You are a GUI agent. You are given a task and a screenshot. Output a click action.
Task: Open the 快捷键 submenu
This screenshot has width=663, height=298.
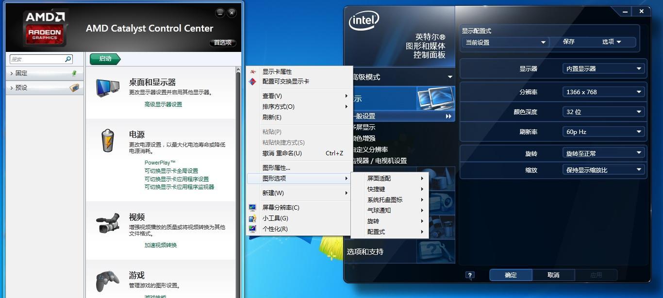click(x=390, y=189)
